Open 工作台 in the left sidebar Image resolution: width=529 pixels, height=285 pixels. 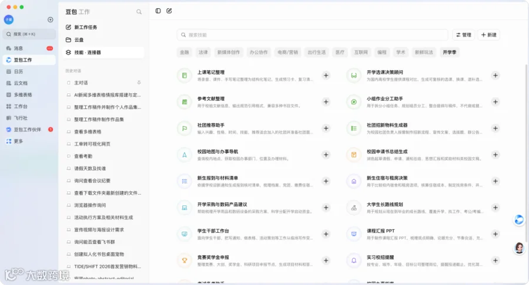point(29,106)
